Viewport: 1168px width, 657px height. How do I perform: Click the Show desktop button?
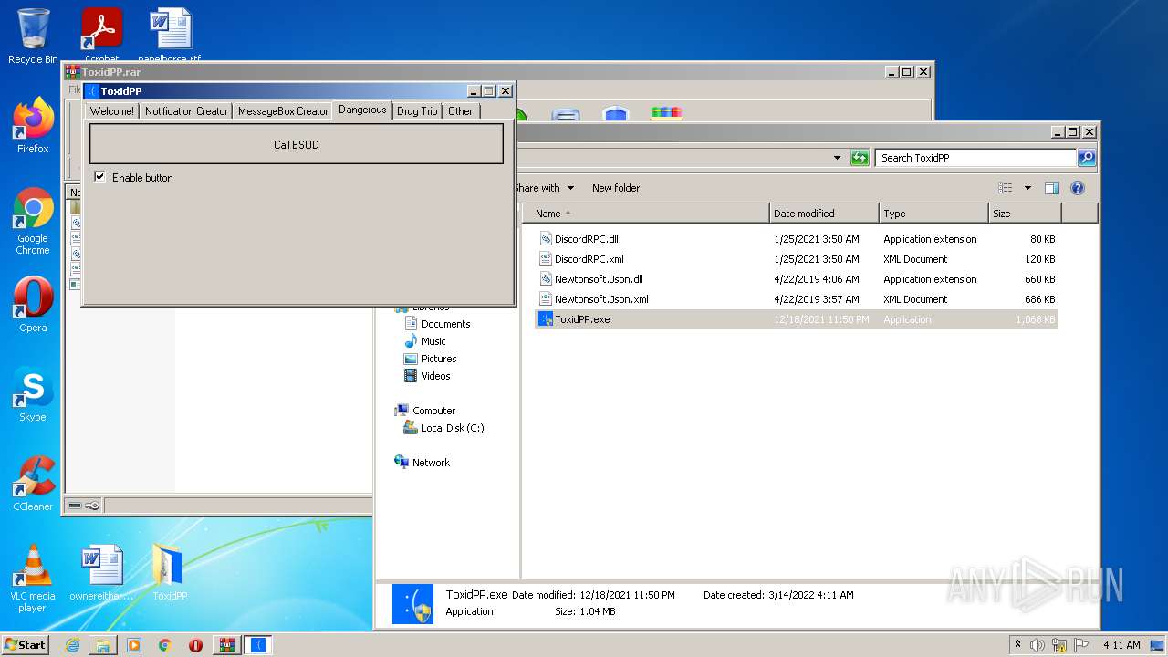pyautogui.click(x=1157, y=645)
